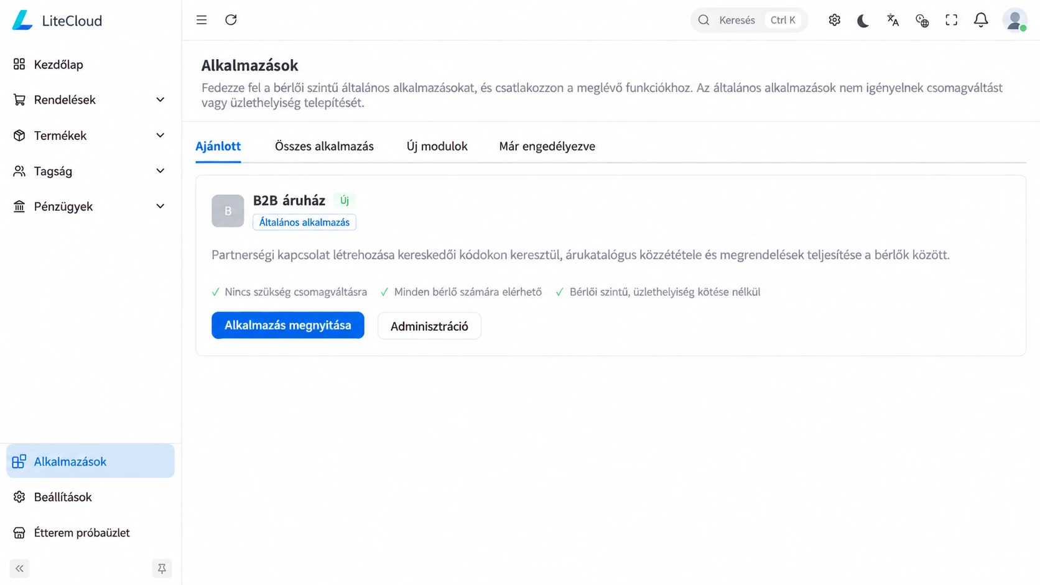
Task: Click the Általános alkalmazás tag
Action: [x=304, y=222]
